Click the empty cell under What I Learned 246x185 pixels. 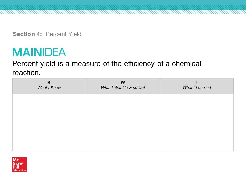point(197,122)
